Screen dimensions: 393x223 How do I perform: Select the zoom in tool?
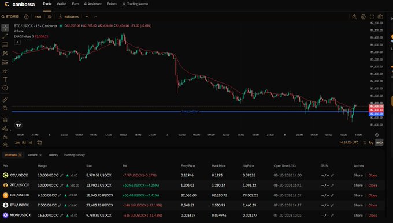click(5, 108)
